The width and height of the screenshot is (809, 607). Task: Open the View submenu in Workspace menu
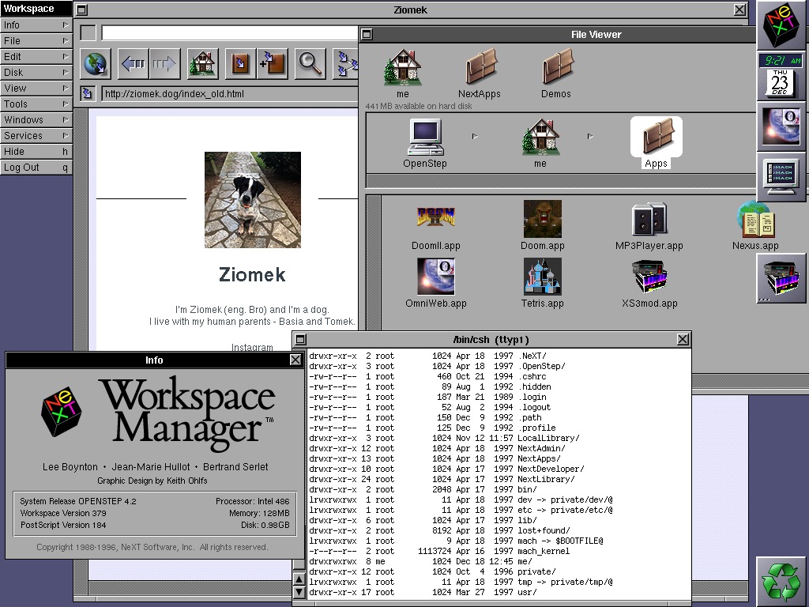click(x=36, y=89)
